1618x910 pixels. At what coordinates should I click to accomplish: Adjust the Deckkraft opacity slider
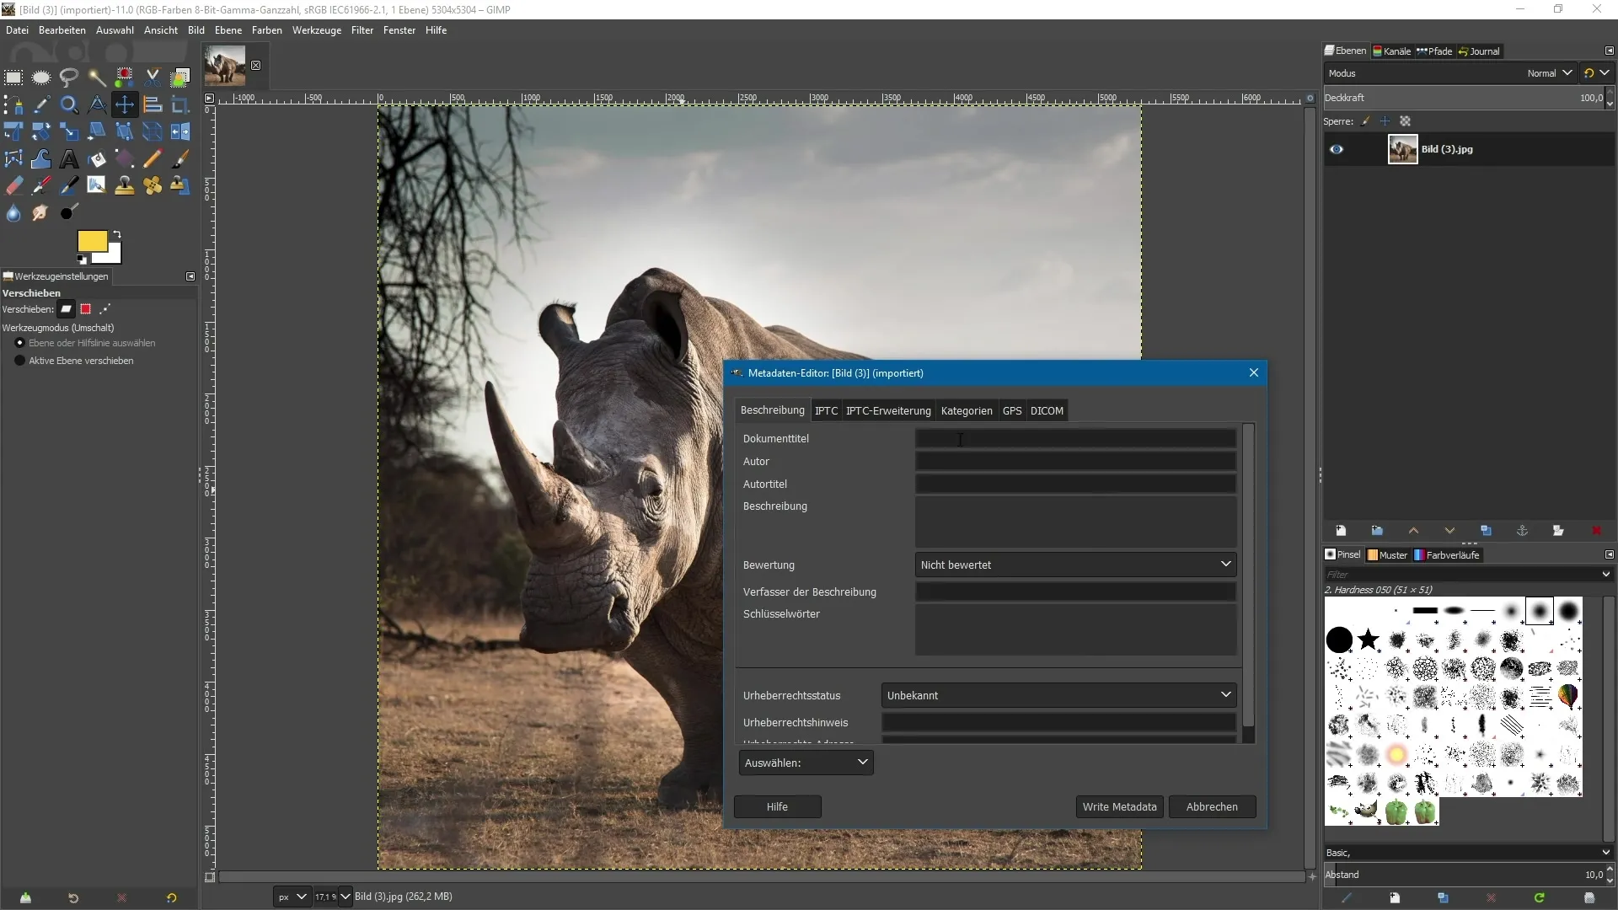[x=1463, y=98]
